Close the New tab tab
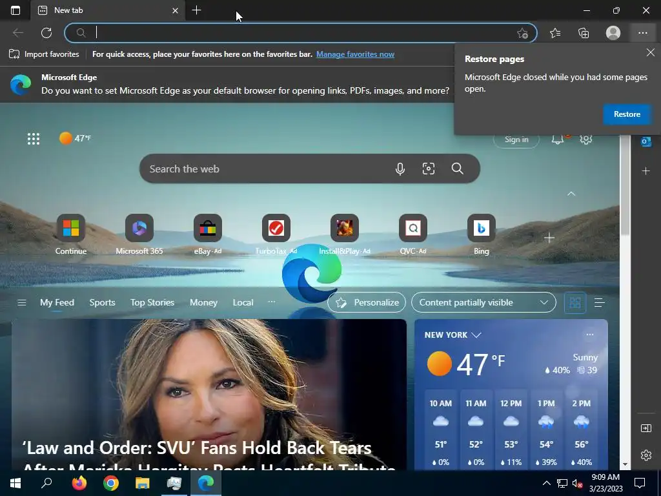The height and width of the screenshot is (496, 661). (176, 10)
